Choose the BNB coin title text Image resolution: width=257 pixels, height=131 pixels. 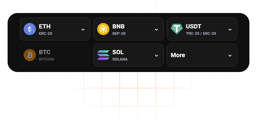click(x=118, y=26)
